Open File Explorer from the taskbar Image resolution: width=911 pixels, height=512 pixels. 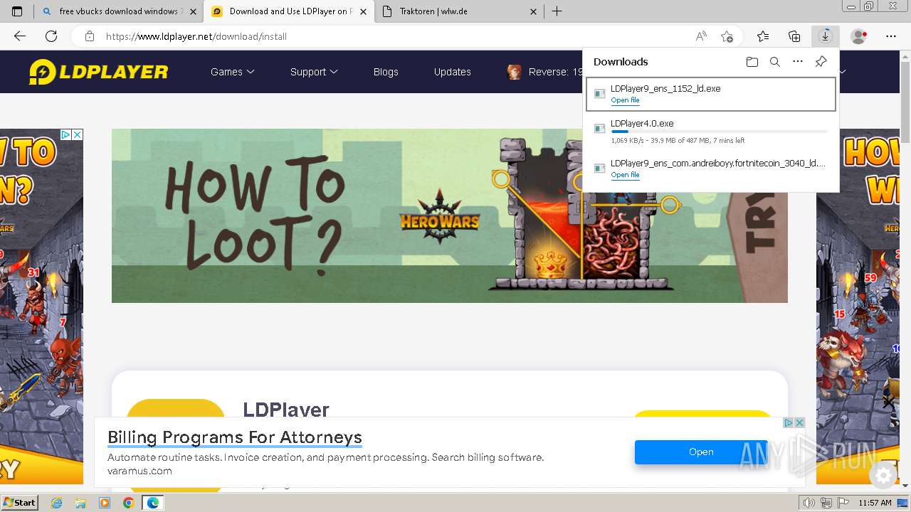tap(80, 503)
